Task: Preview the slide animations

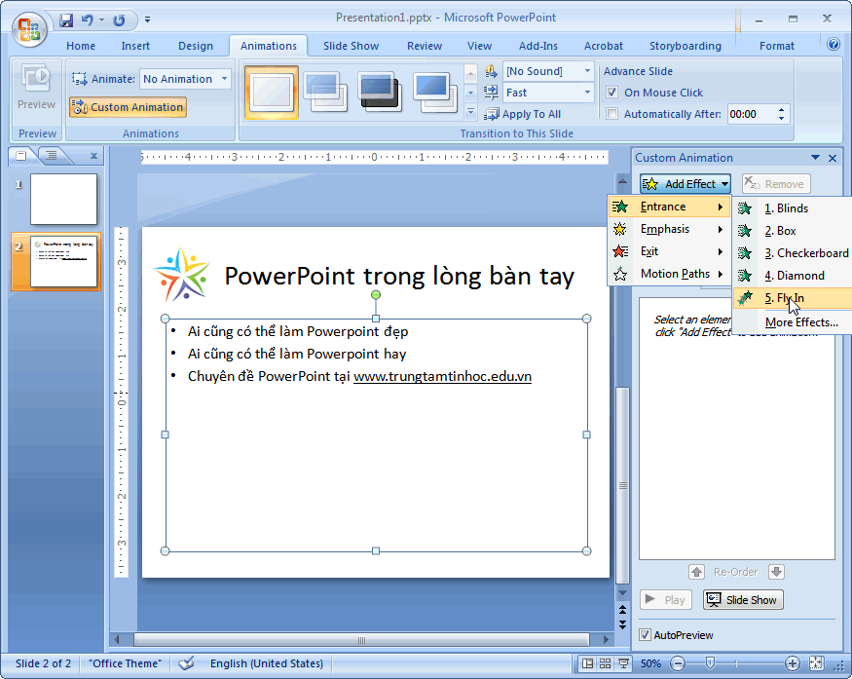Action: [x=36, y=87]
